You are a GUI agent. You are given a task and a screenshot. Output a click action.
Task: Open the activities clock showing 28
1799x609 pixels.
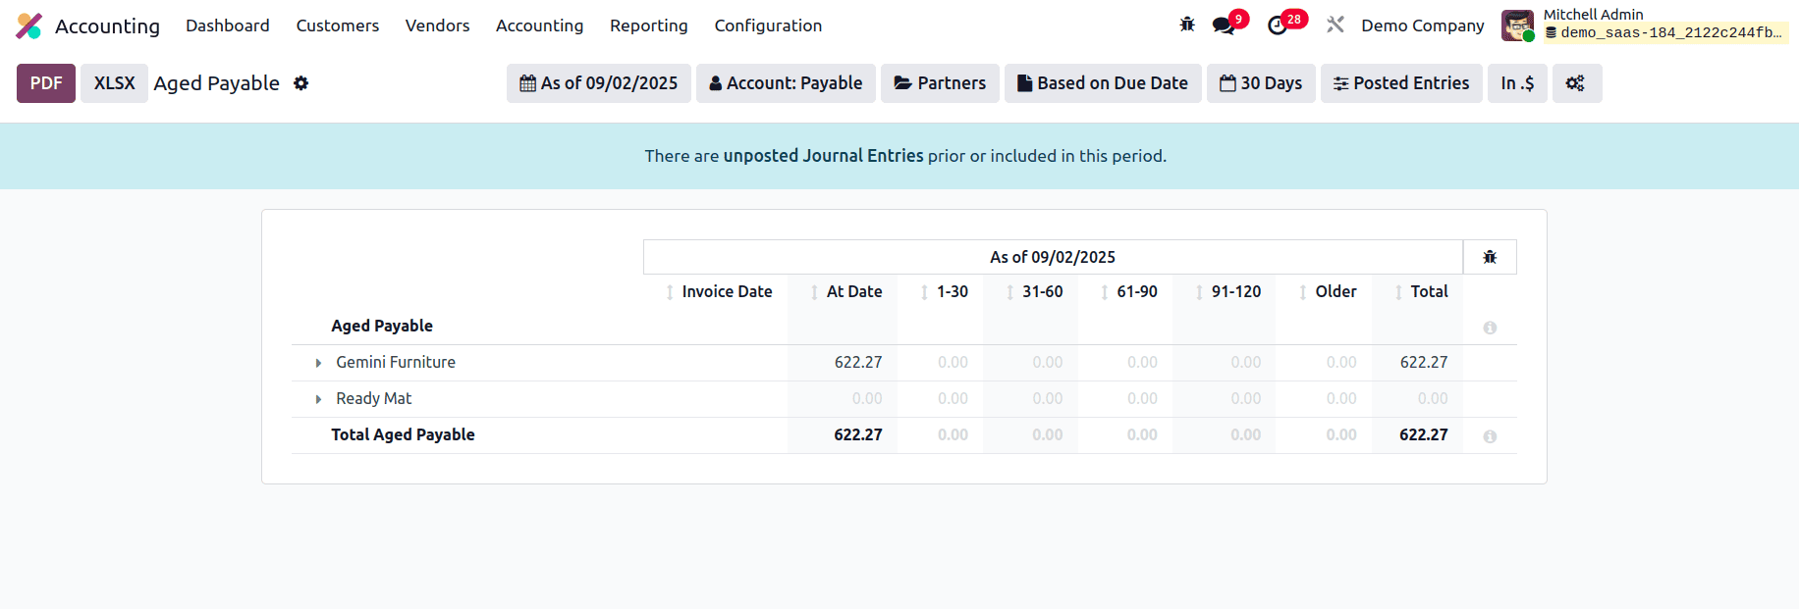click(x=1279, y=25)
